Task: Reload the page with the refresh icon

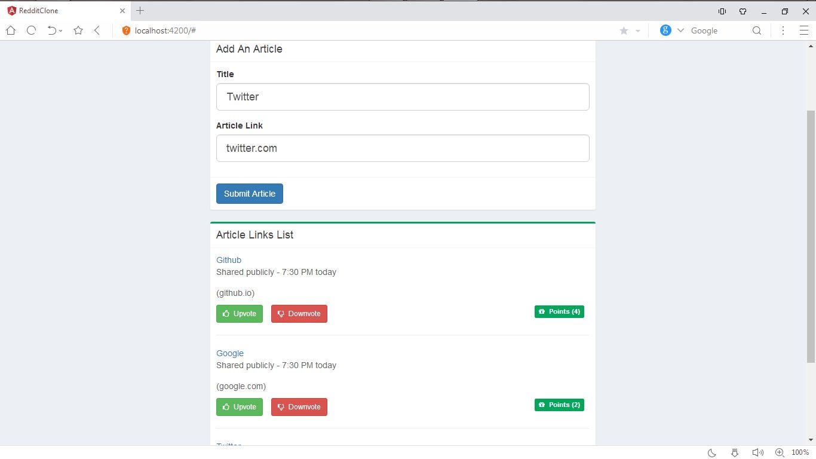Action: [x=31, y=30]
